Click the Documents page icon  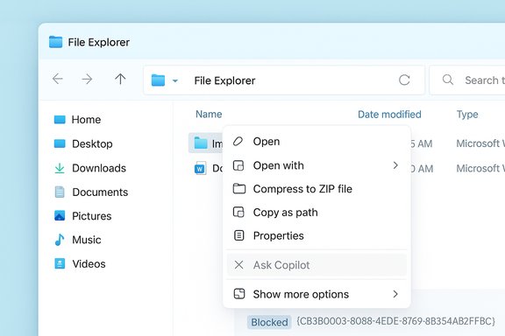pyautogui.click(x=60, y=192)
